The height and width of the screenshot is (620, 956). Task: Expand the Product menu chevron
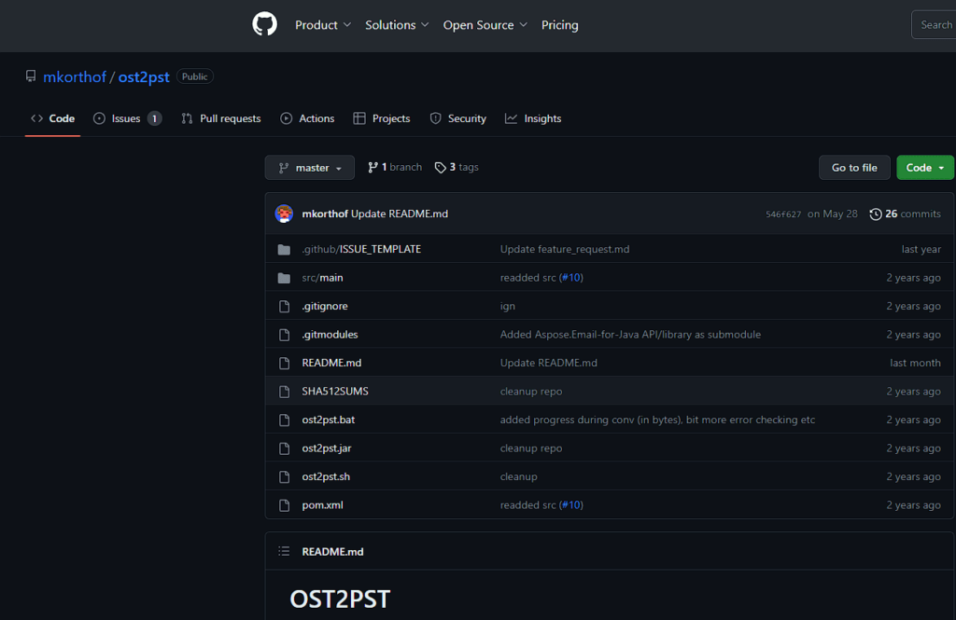tap(345, 25)
